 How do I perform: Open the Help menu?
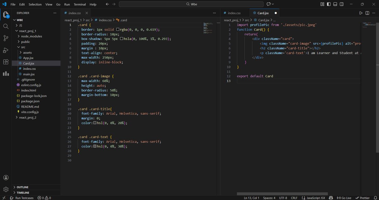(93, 4)
